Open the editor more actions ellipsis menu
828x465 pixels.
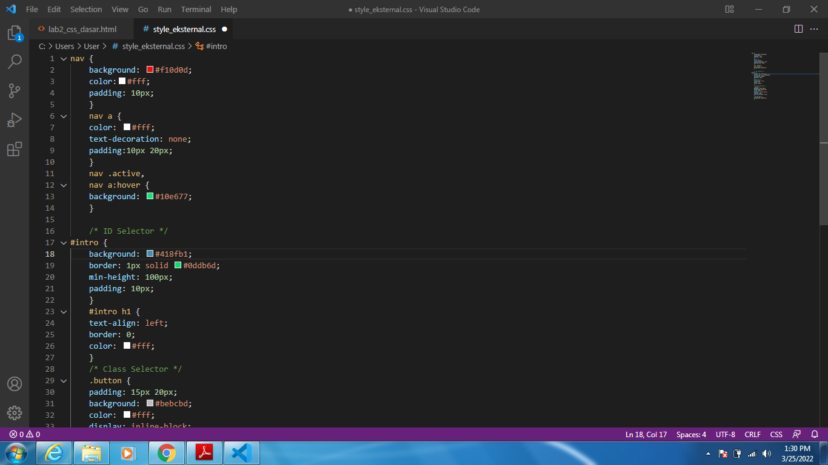coord(814,28)
